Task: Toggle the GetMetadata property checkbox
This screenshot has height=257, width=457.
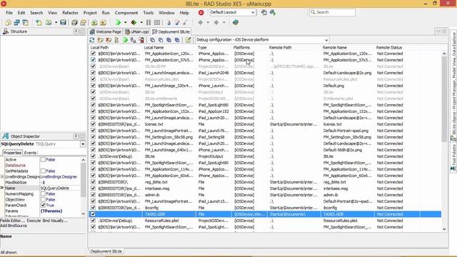Action: (x=43, y=171)
